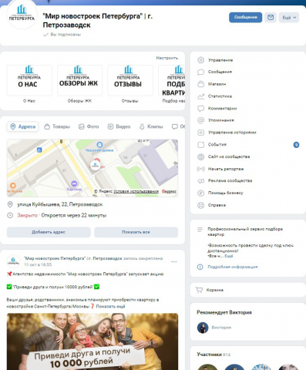
Task: Open the Корзина link
Action: [x=215, y=290]
